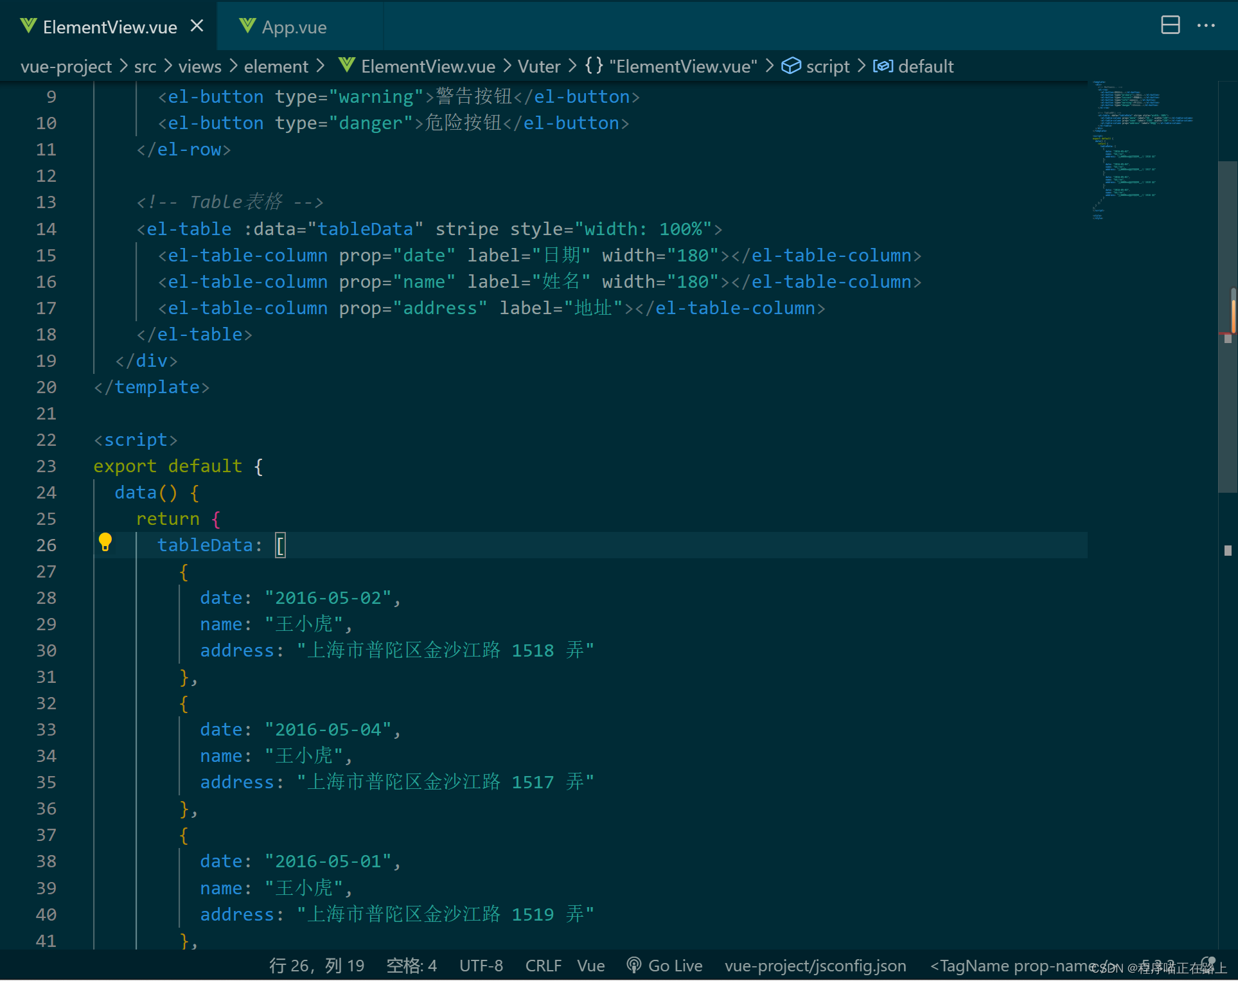The height and width of the screenshot is (981, 1238).
Task: Click the "2016-05-04" date value
Action: pos(328,729)
